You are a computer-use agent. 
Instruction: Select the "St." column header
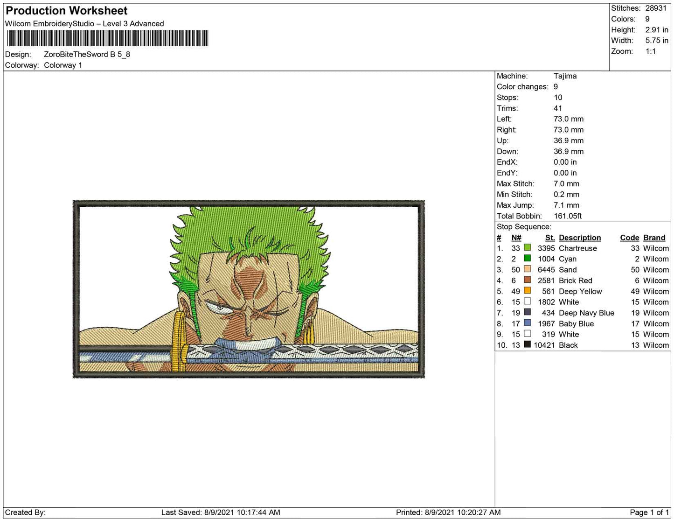tap(550, 238)
